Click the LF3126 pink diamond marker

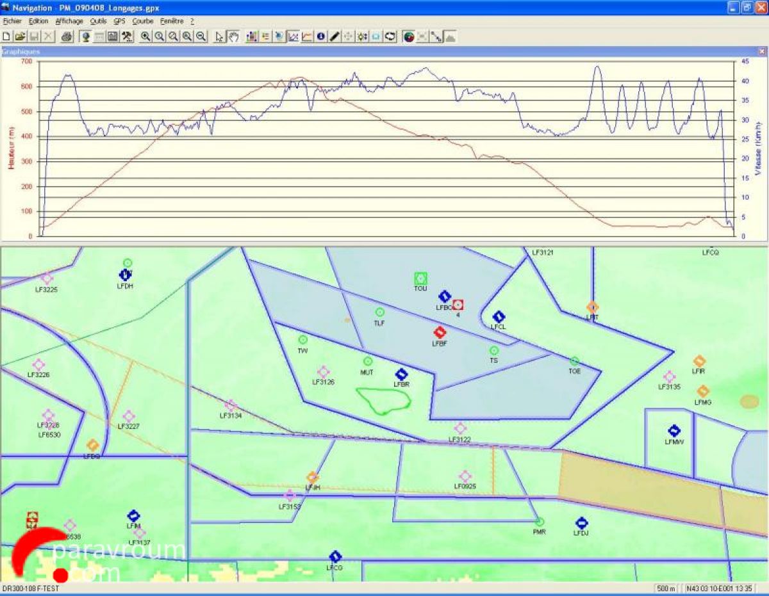tap(323, 372)
